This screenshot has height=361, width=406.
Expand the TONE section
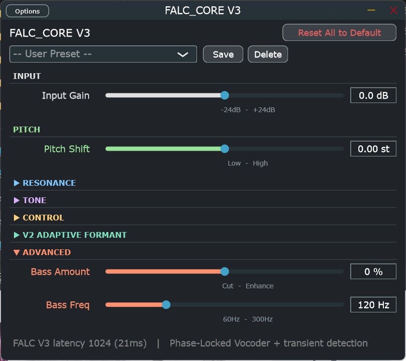point(30,200)
